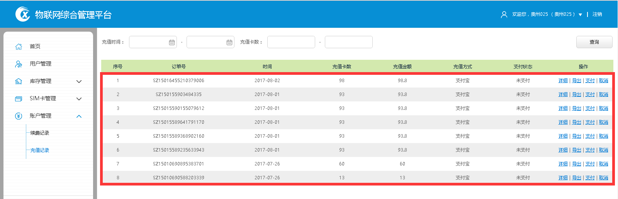The image size is (618, 199).
Task: Click the 库存管理 warehouse icon
Action: tap(19, 81)
